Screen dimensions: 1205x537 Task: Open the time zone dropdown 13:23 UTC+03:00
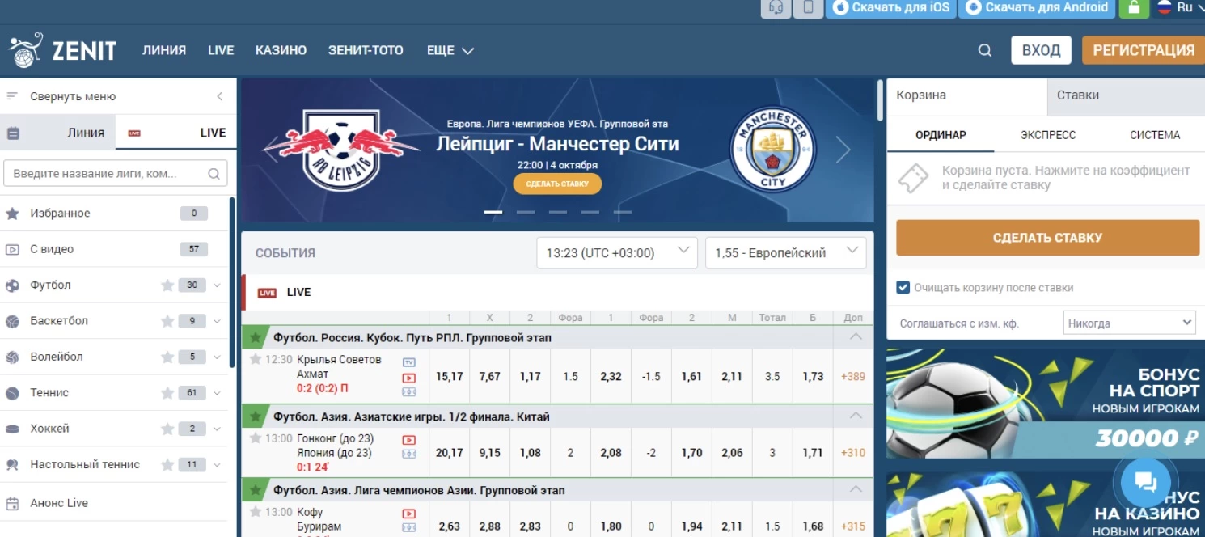[617, 252]
